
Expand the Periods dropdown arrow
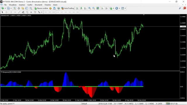pos(119,8)
